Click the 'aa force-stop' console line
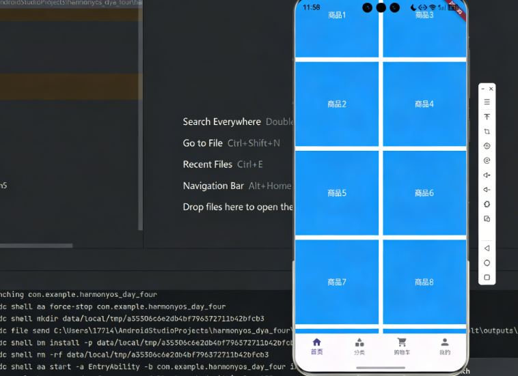Viewport: 518px width, 376px height. (x=113, y=306)
